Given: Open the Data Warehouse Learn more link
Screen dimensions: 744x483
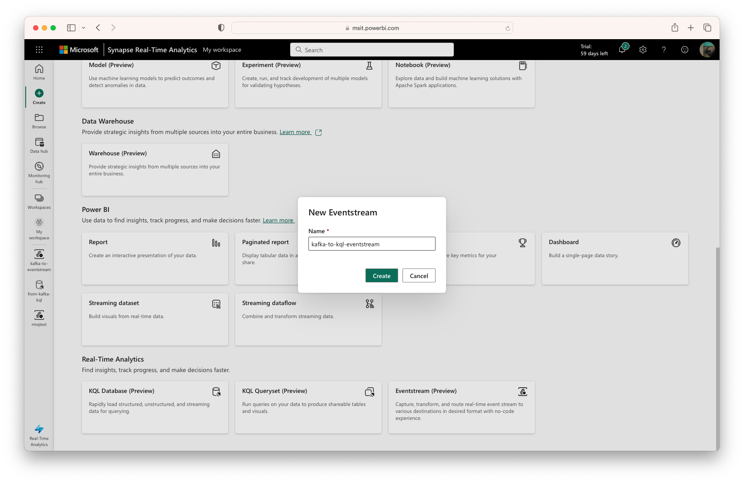Looking at the screenshot, I should click(295, 132).
